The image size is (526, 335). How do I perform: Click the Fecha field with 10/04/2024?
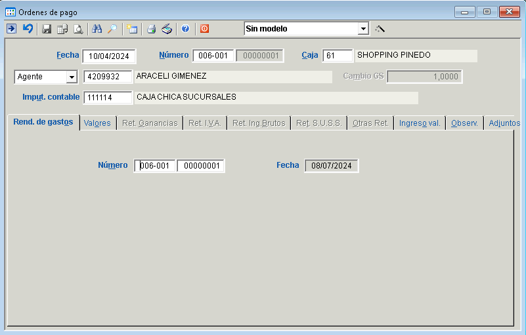point(109,56)
